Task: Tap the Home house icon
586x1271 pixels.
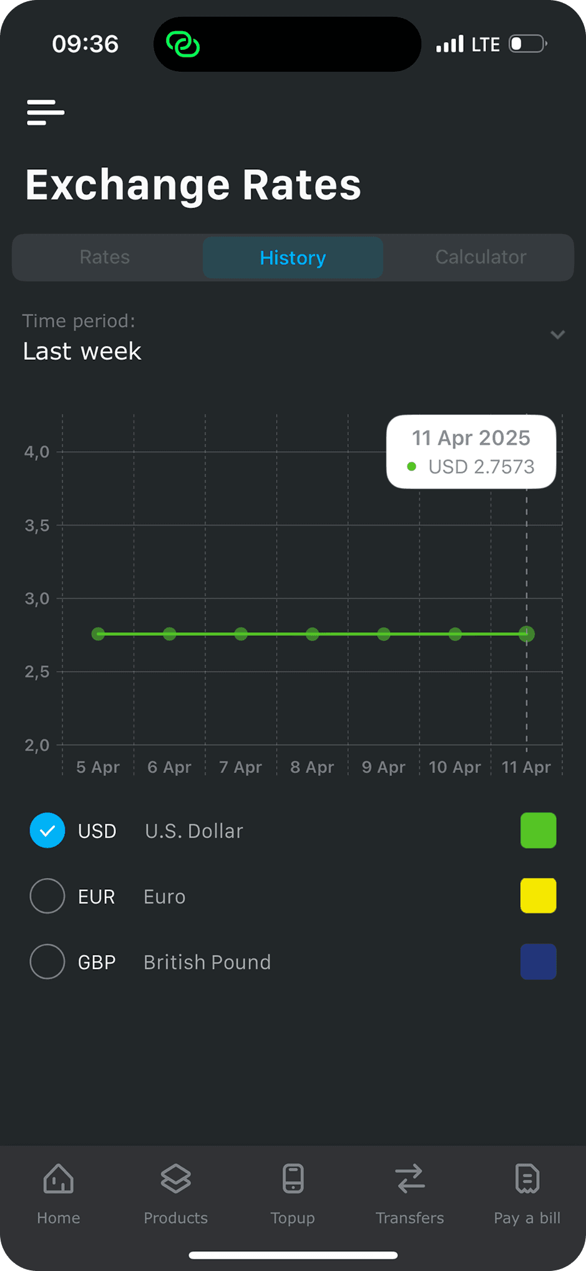Action: [x=59, y=1179]
